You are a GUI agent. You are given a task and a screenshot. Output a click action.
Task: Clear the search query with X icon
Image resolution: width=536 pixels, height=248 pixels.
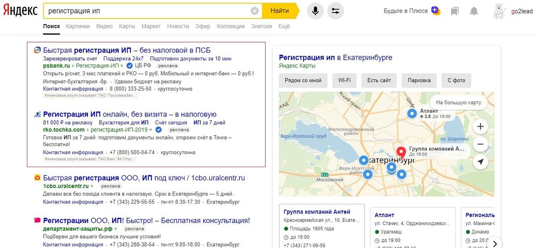pos(255,11)
